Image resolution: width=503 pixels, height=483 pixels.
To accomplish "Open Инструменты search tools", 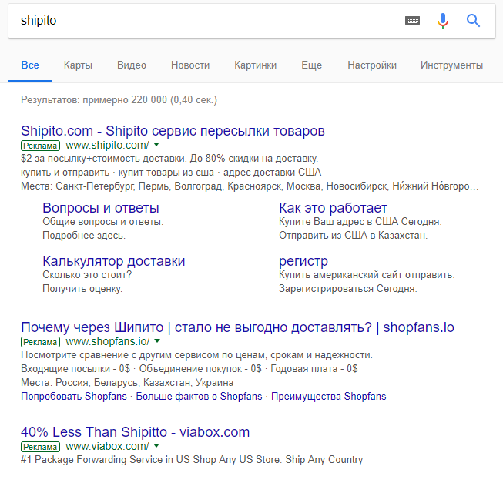I will (451, 65).
